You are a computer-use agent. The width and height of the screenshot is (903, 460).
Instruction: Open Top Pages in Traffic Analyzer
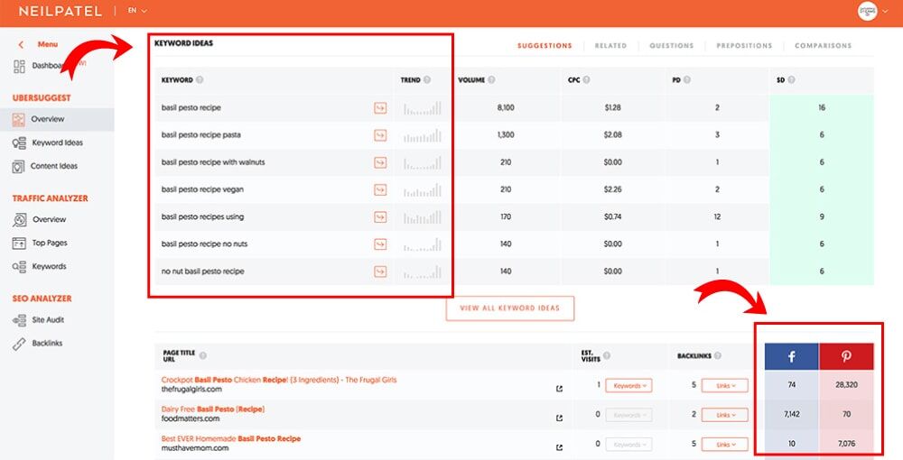(x=50, y=243)
